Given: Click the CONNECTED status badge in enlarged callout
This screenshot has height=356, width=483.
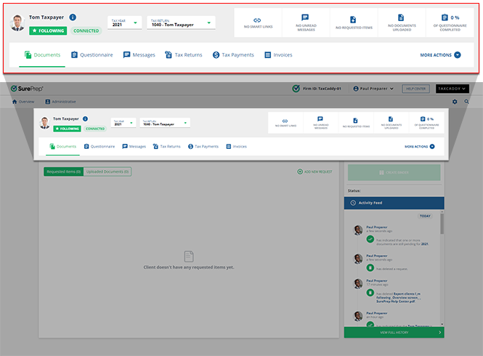Looking at the screenshot, I should tap(86, 31).
